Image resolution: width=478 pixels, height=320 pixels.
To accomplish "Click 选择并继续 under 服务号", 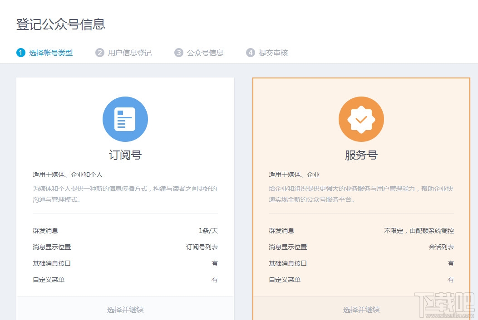I will tap(361, 310).
